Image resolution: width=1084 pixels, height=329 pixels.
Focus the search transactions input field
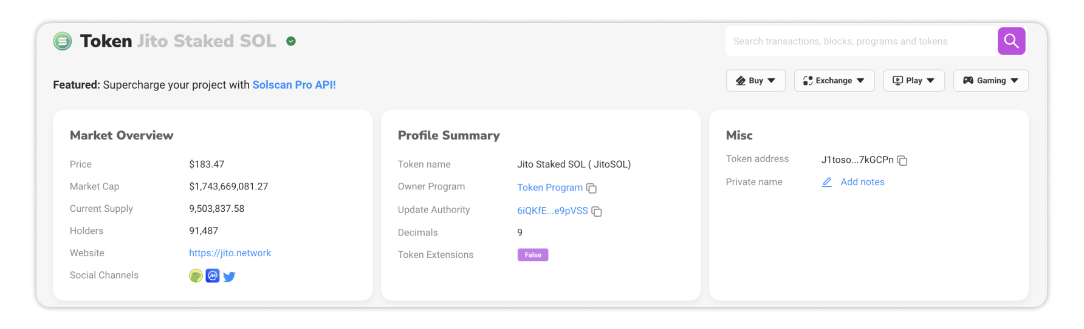[x=862, y=41]
